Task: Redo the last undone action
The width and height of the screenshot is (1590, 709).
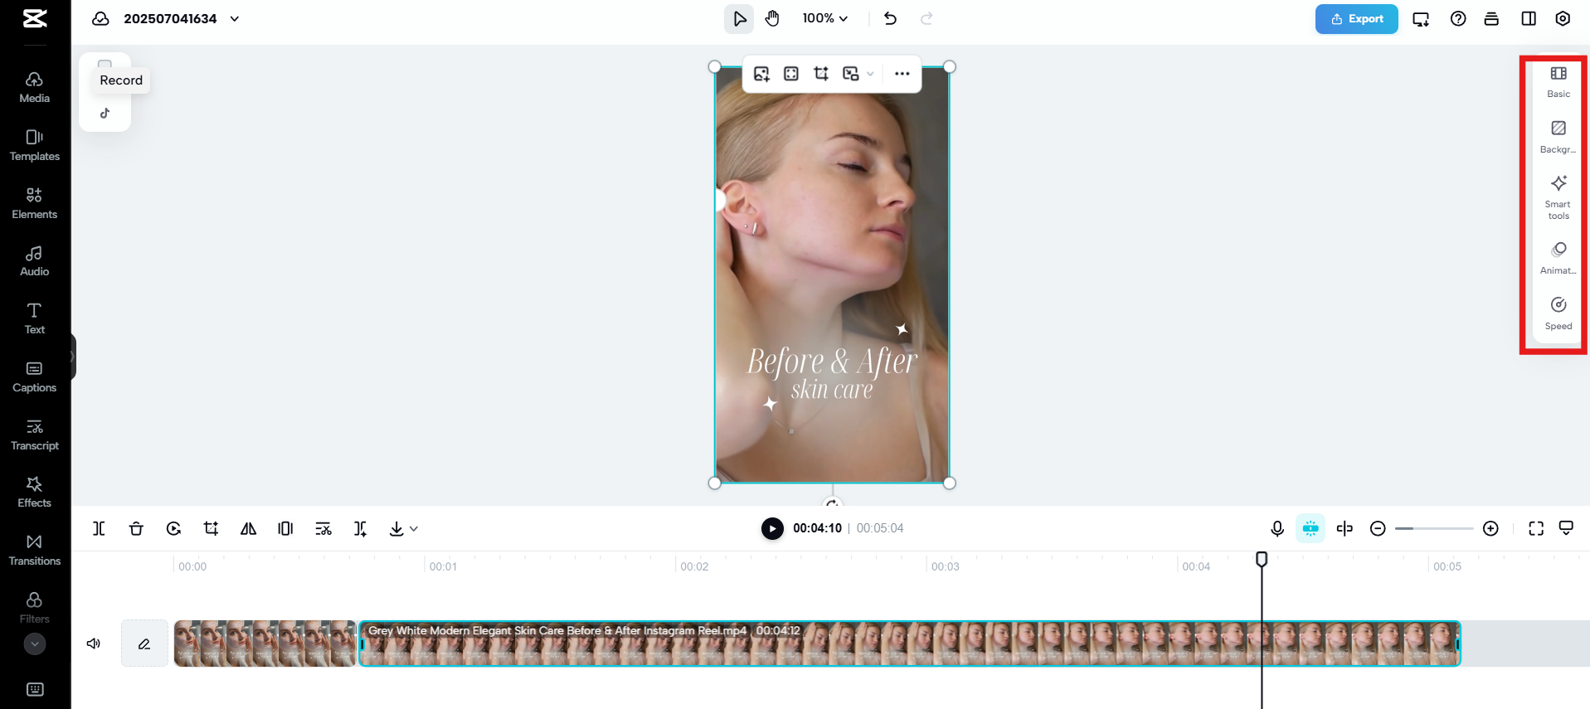Action: pyautogui.click(x=926, y=18)
